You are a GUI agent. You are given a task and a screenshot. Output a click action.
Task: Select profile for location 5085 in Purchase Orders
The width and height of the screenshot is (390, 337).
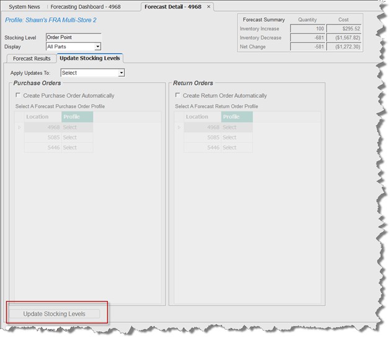[x=77, y=138]
